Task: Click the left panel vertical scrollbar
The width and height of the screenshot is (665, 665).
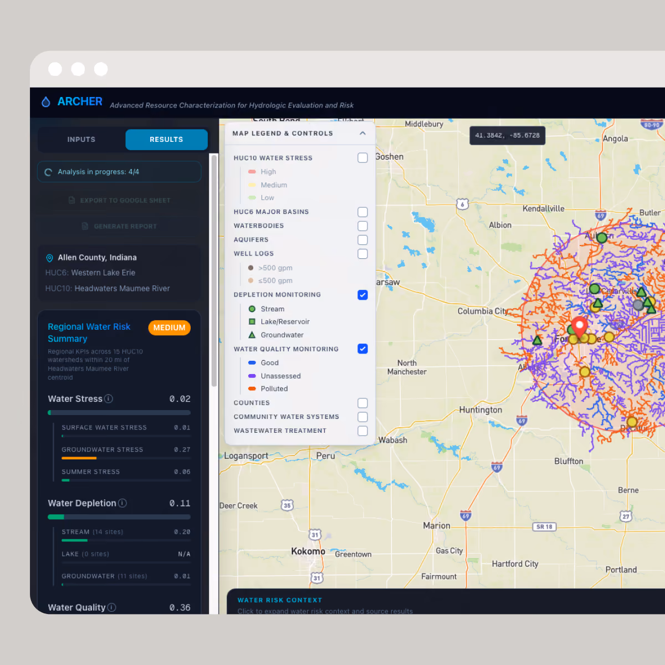Action: (214, 272)
